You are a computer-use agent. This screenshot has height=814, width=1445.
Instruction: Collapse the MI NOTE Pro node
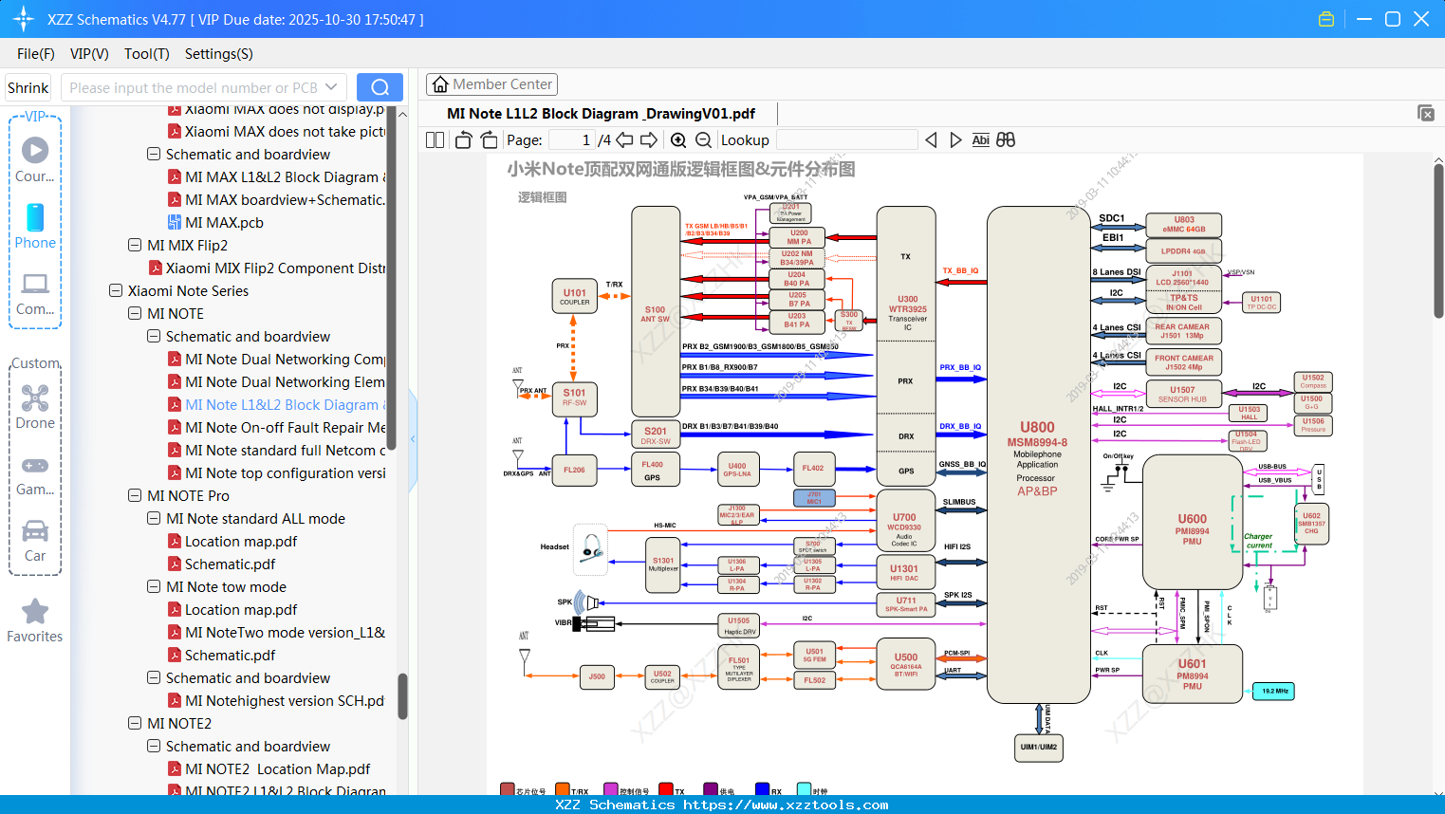135,495
